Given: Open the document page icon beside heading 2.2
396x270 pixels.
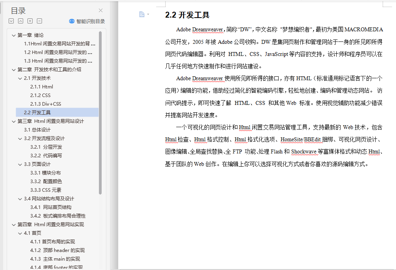Looking at the screenshot, I should 142,14.
